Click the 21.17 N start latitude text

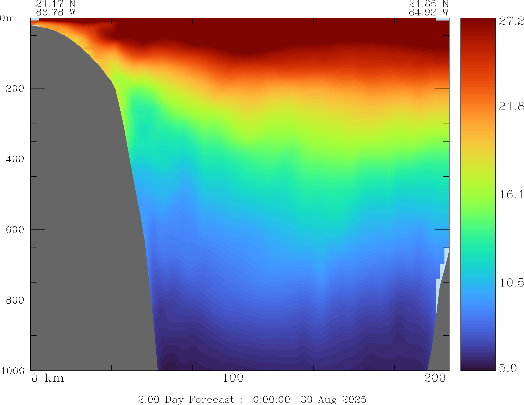[x=56, y=4]
